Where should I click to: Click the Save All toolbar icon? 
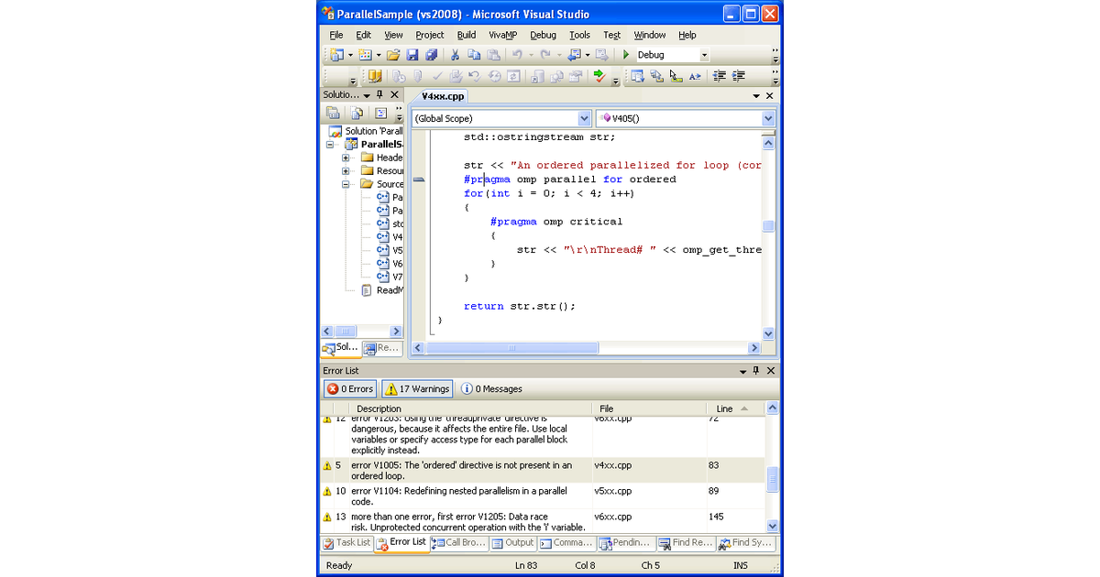431,54
